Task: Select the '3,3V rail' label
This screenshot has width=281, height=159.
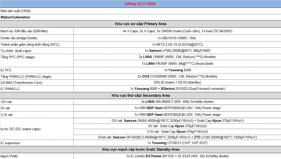Action: coord(6,115)
